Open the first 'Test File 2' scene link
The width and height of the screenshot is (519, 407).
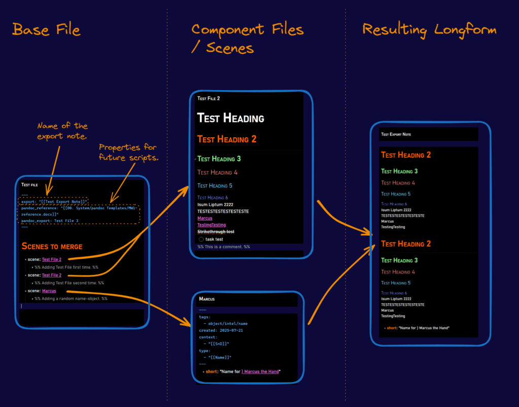click(51, 259)
